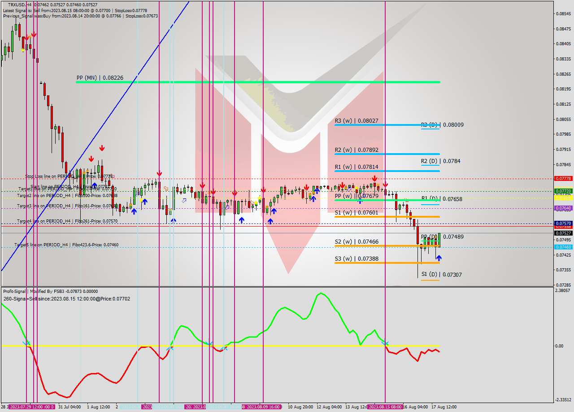Select the Target3 line Fibo161 label
This screenshot has width=574, height=412.
(x=67, y=206)
